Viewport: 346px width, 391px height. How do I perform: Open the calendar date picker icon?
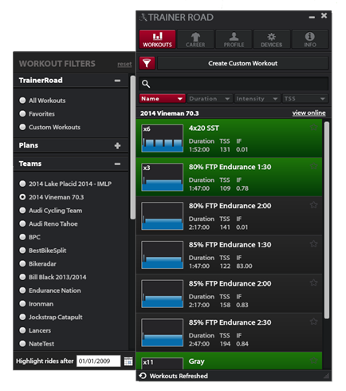(128, 361)
